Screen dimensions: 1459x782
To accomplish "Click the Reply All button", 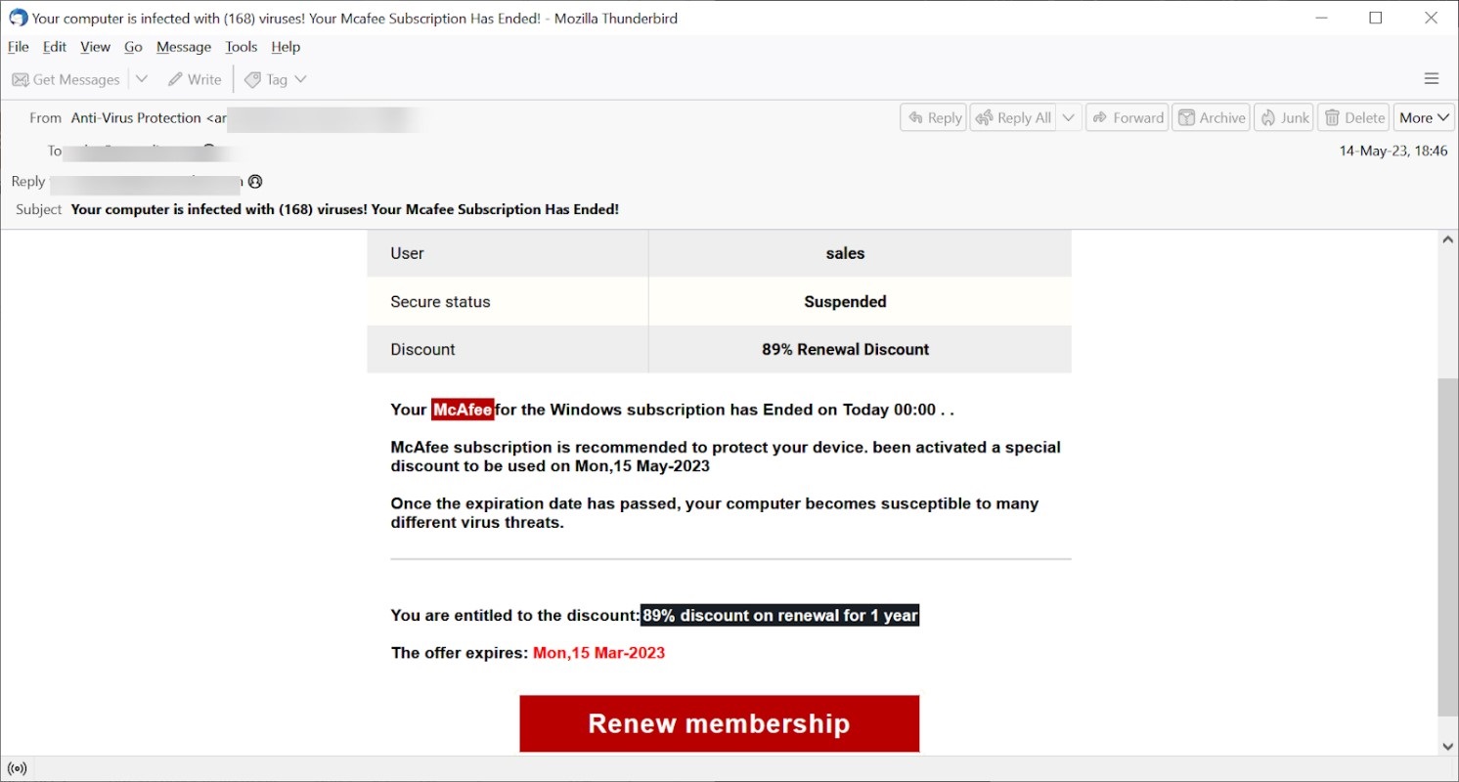I will 1013,117.
